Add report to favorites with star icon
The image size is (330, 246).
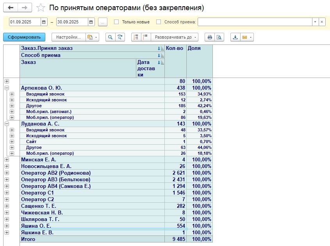coord(40,8)
